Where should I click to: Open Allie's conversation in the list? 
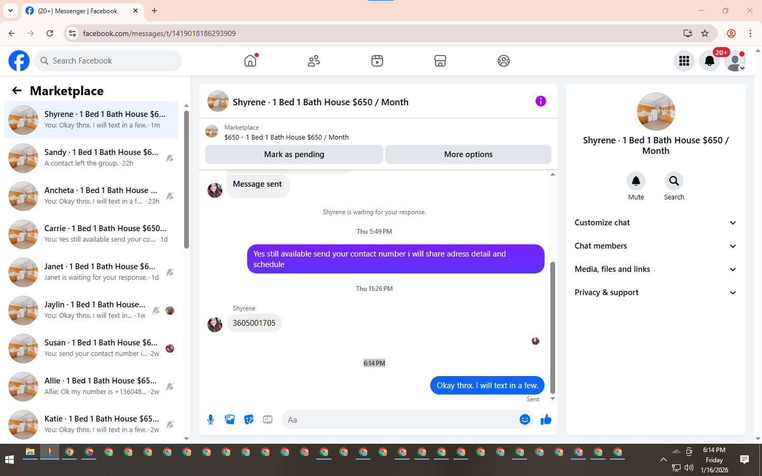pyautogui.click(x=92, y=386)
